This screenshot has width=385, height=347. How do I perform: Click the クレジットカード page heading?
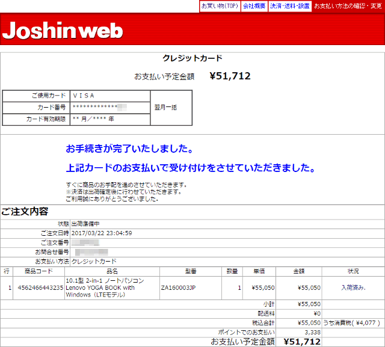pos(192,58)
